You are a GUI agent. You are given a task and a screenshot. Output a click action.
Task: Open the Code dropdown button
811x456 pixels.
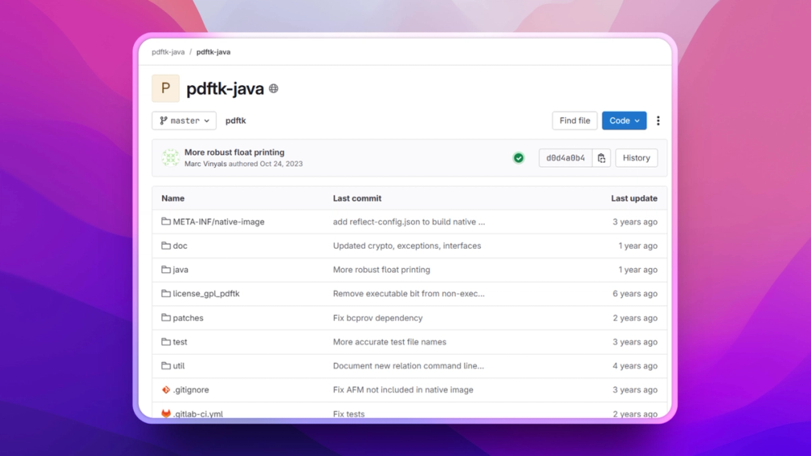pyautogui.click(x=624, y=121)
